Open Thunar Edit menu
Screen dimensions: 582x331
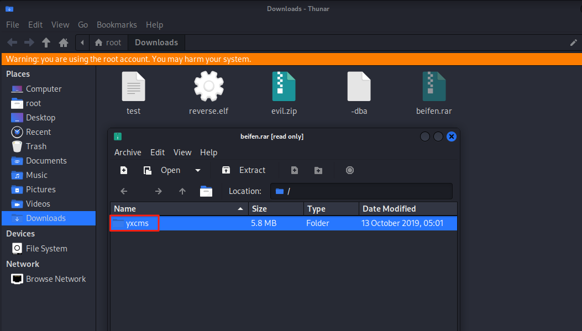pyautogui.click(x=35, y=25)
